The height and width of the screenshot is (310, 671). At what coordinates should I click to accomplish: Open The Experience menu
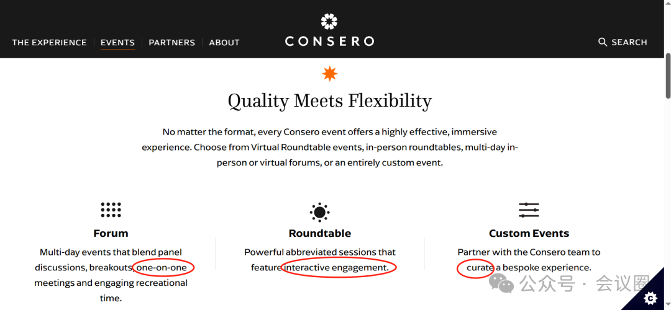pos(49,42)
